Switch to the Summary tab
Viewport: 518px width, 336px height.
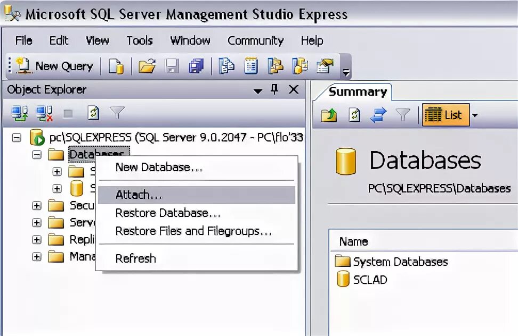(358, 91)
